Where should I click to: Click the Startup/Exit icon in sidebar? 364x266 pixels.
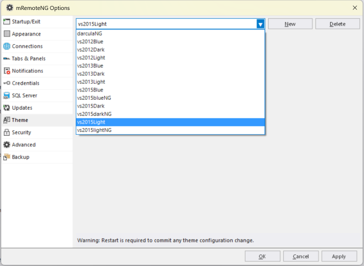click(7, 22)
